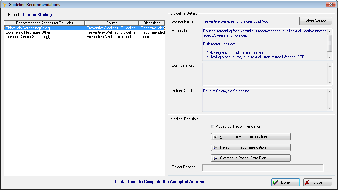
Task: Click the Source column header
Action: [112, 23]
